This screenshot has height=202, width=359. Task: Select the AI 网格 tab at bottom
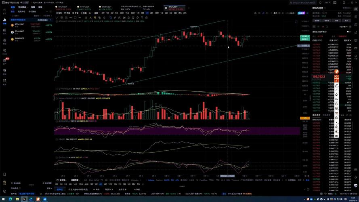pyautogui.click(x=96, y=189)
